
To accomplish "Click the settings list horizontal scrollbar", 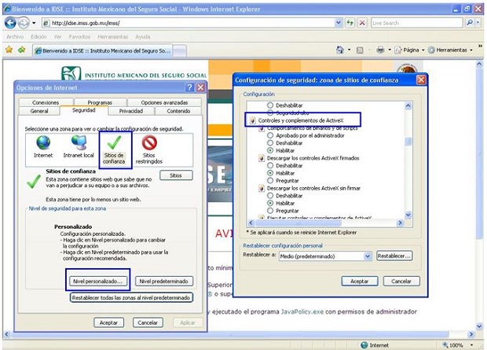I will [x=325, y=223].
